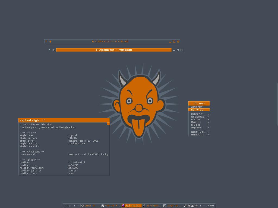This screenshot has width=278, height=208.
Task: Expand the Media submenu arrow
Action: tap(208, 119)
